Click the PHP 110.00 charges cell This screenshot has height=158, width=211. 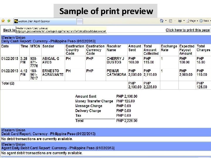pyautogui.click(x=202, y=73)
